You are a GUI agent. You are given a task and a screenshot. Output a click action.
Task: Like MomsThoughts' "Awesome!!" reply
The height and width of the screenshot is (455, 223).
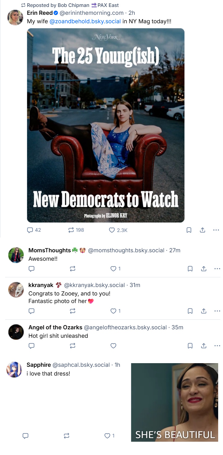(113, 269)
